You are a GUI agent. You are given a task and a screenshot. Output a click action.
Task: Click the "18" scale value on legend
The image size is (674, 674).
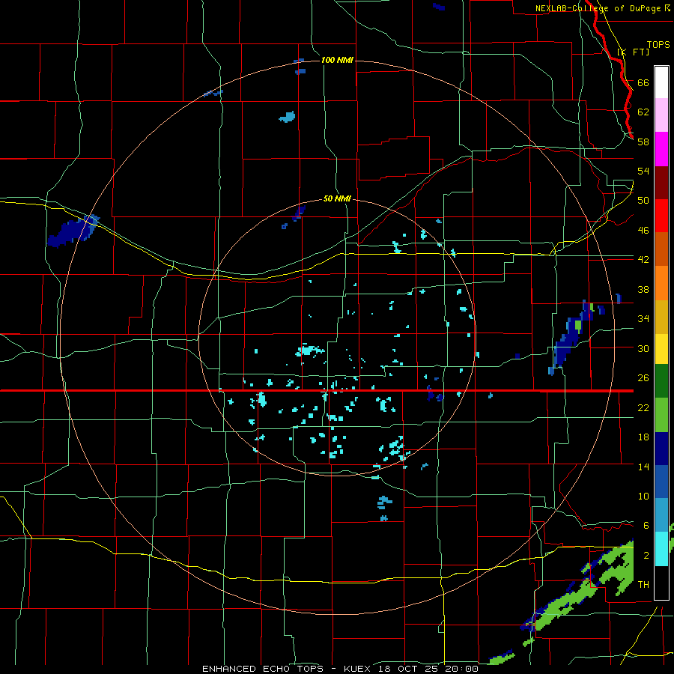(643, 437)
